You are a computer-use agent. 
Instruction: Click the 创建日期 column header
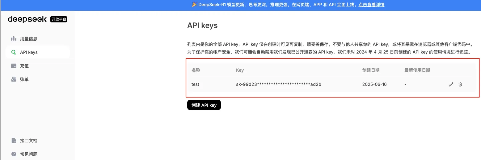pyautogui.click(x=371, y=70)
